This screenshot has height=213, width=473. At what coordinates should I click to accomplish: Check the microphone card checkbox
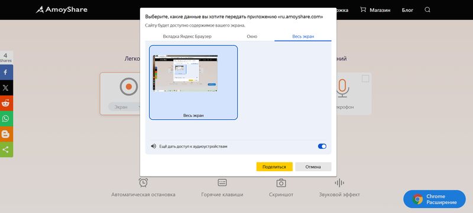(x=365, y=78)
